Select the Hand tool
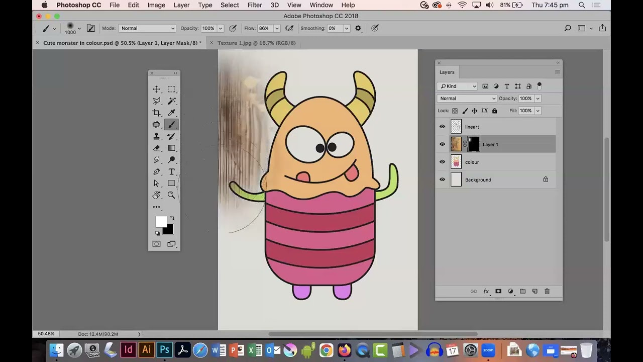This screenshot has width=643, height=362. [157, 195]
